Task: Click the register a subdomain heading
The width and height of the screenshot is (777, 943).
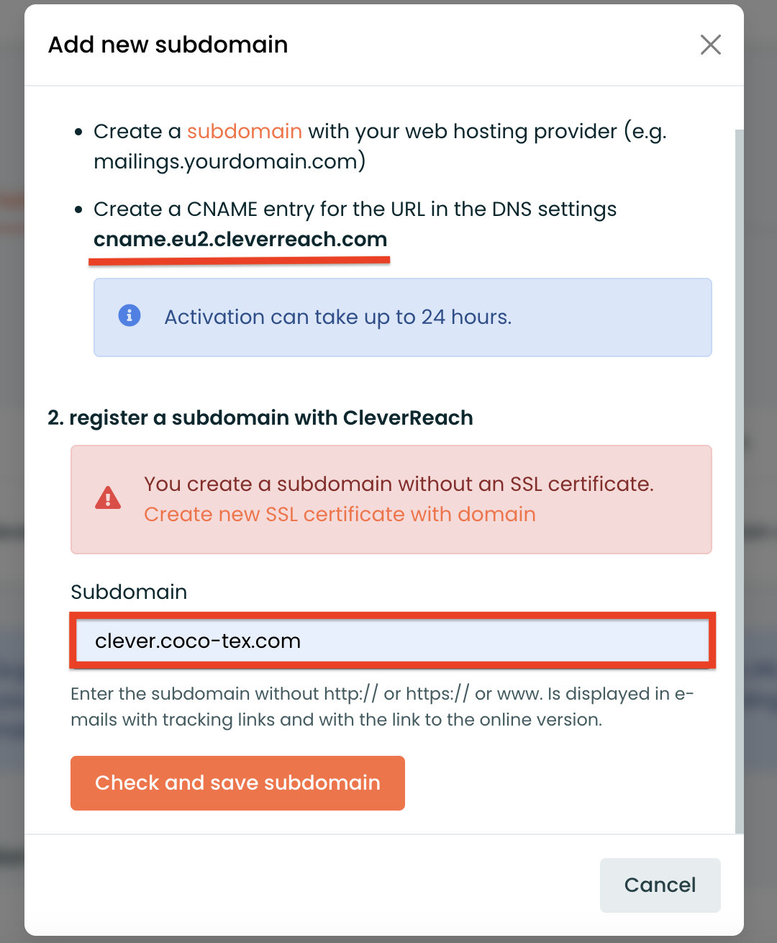Action: tap(260, 418)
